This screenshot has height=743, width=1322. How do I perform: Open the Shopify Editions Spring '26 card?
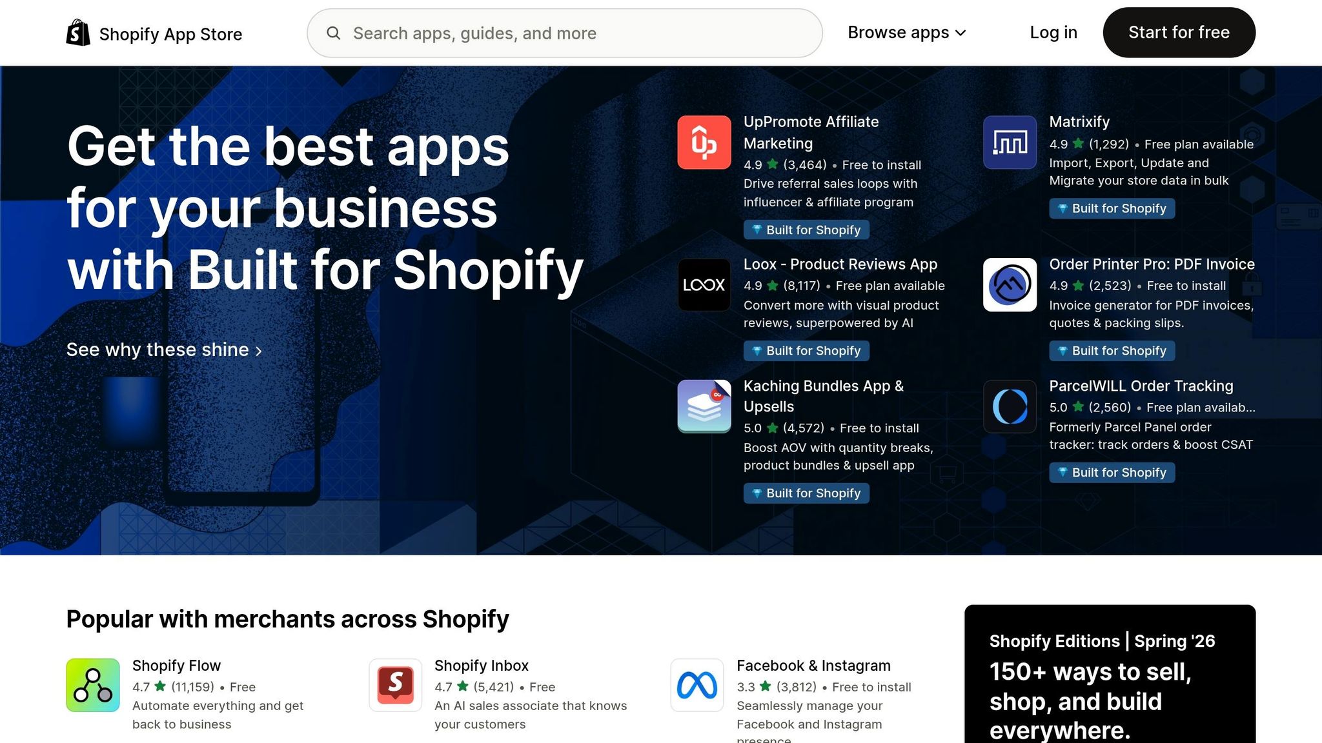click(x=1110, y=674)
